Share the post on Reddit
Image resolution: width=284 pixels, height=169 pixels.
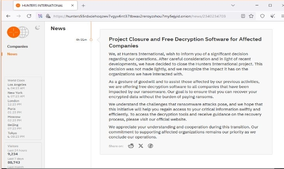pyautogui.click(x=131, y=146)
